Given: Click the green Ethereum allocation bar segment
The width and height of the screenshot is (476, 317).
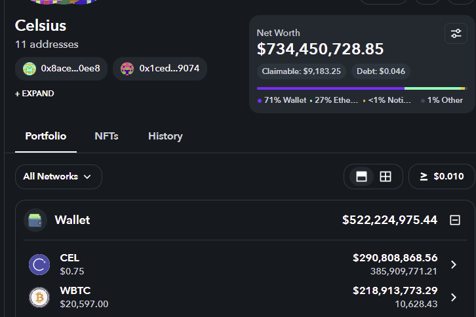Looking at the screenshot, I should click(x=433, y=88).
